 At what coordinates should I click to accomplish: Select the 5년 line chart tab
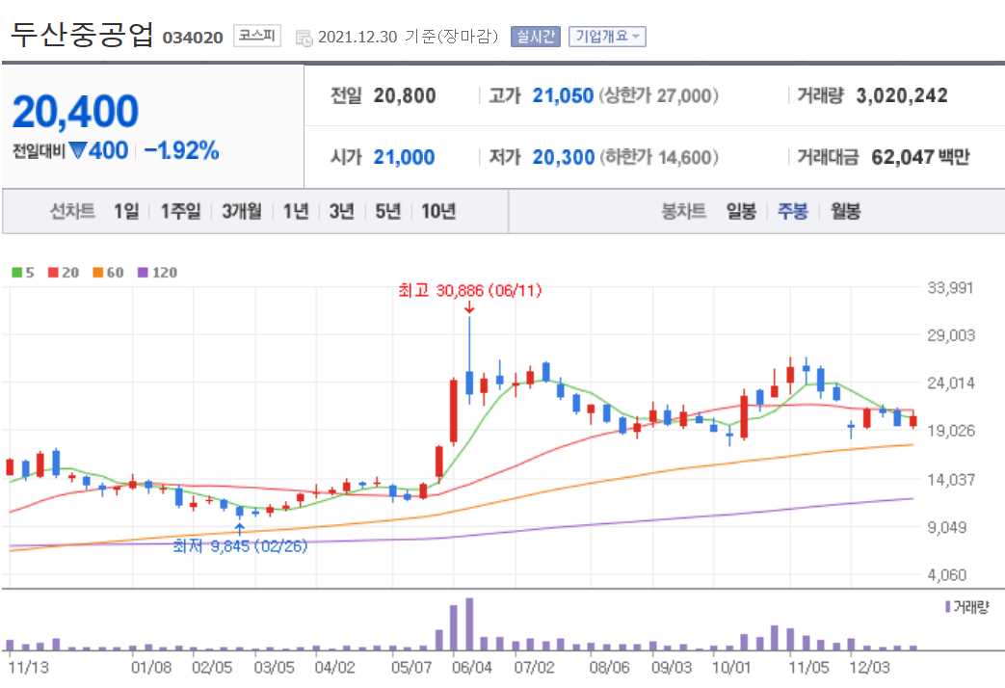[x=387, y=211]
